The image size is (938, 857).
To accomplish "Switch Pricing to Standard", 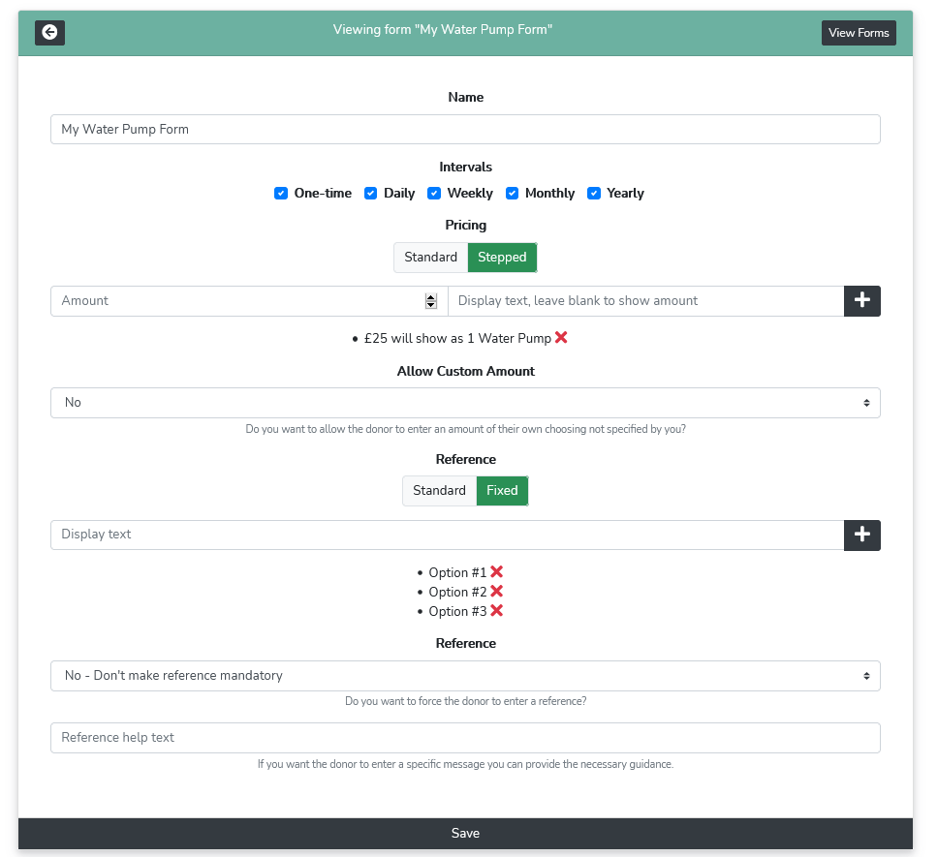I will 430,258.
